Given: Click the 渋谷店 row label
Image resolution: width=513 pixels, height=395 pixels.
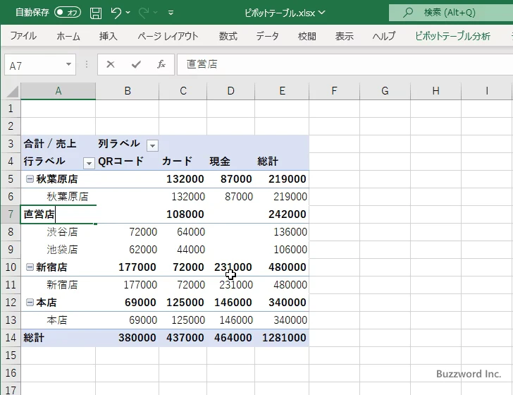Looking at the screenshot, I should pyautogui.click(x=62, y=232).
